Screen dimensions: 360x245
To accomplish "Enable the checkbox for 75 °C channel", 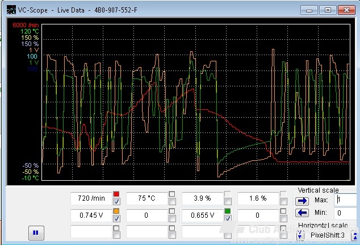I will click(x=172, y=202).
